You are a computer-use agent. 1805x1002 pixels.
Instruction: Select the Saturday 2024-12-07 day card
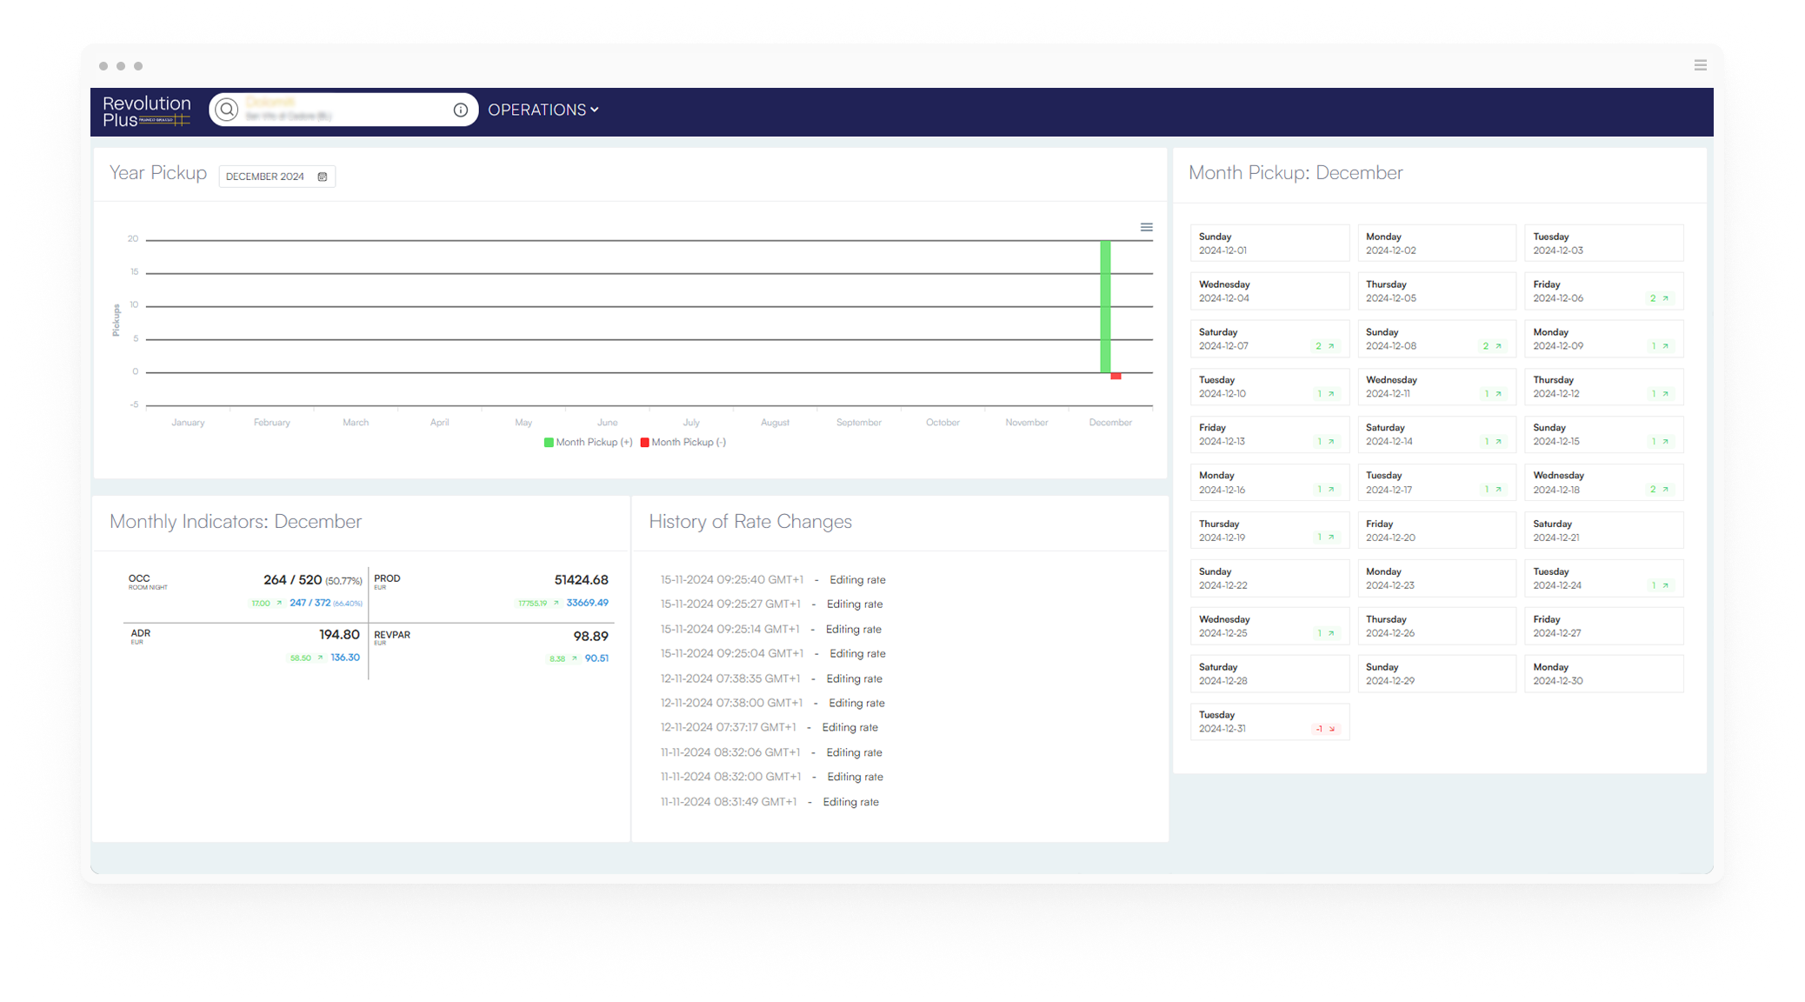coord(1269,339)
